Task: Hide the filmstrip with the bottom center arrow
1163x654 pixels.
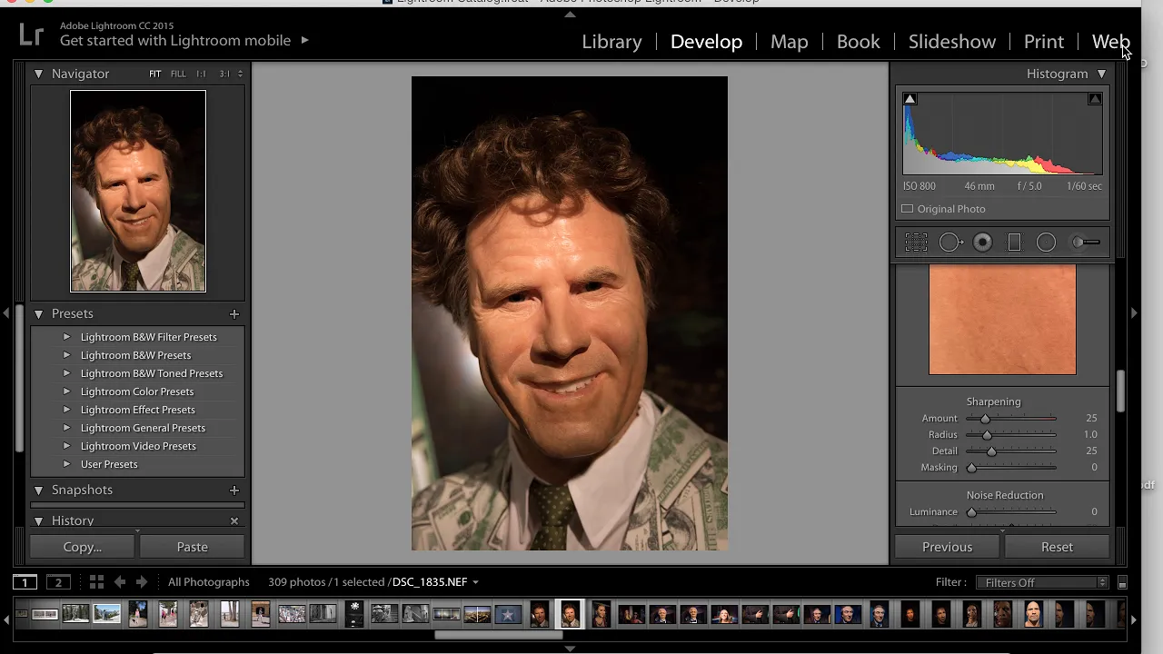Action: 570,649
